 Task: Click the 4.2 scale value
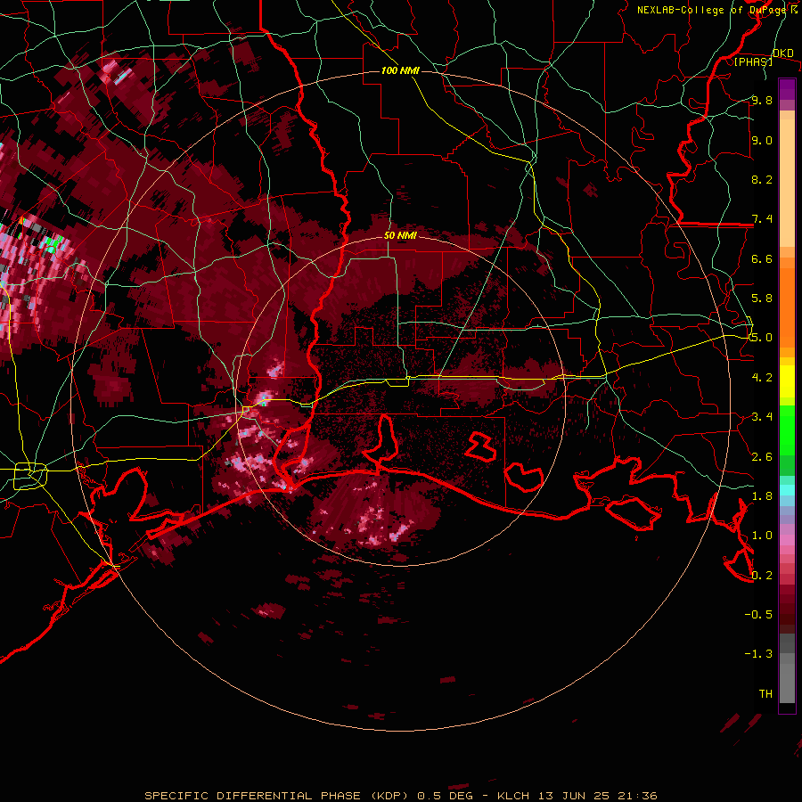[762, 377]
